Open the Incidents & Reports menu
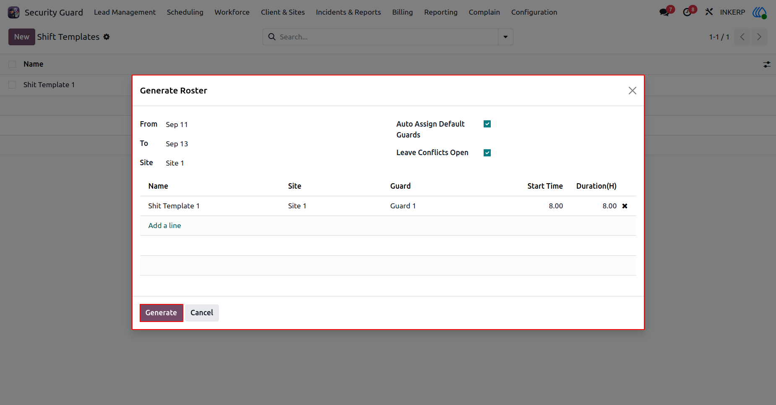The width and height of the screenshot is (776, 405). pyautogui.click(x=348, y=12)
